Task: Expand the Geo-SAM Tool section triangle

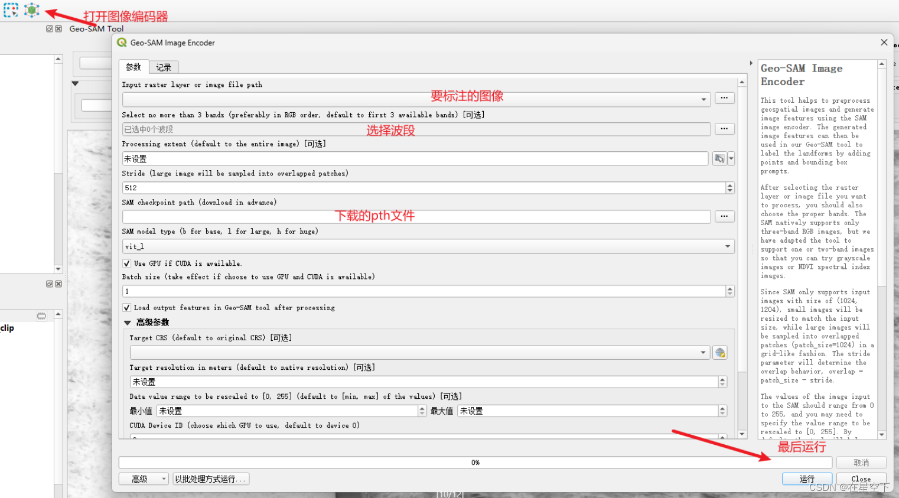Action: 75,83
